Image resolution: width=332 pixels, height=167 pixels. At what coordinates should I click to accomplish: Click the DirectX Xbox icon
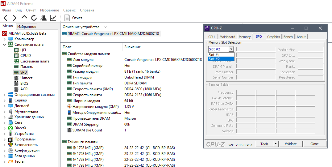tap(10, 128)
